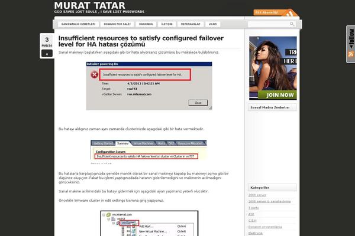Open Domains For Sale! menu item
This screenshot has width=355, height=236.
coord(117,24)
